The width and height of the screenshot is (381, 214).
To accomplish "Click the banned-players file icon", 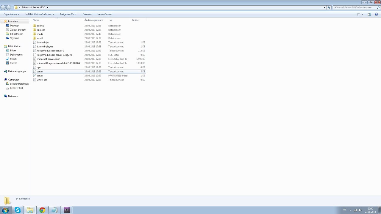I will (x=35, y=46).
